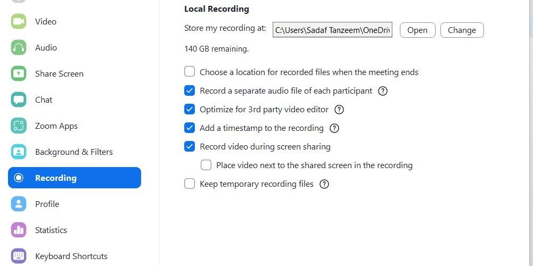
Task: Check Keep temporary recording files
Action: tap(190, 184)
